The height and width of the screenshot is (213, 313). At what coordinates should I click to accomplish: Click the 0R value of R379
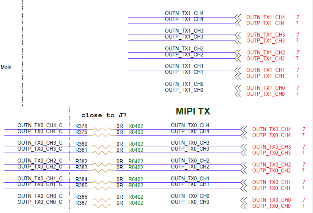120,132
